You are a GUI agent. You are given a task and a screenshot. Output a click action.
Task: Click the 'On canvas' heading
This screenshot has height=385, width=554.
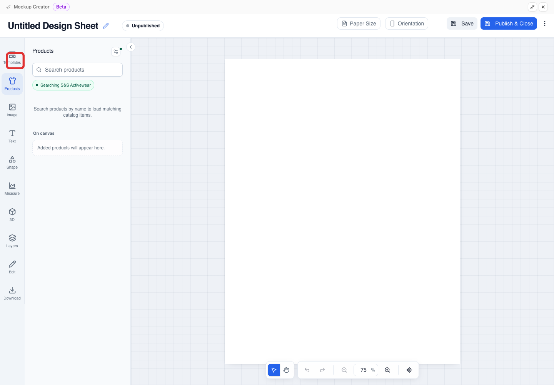point(44,133)
